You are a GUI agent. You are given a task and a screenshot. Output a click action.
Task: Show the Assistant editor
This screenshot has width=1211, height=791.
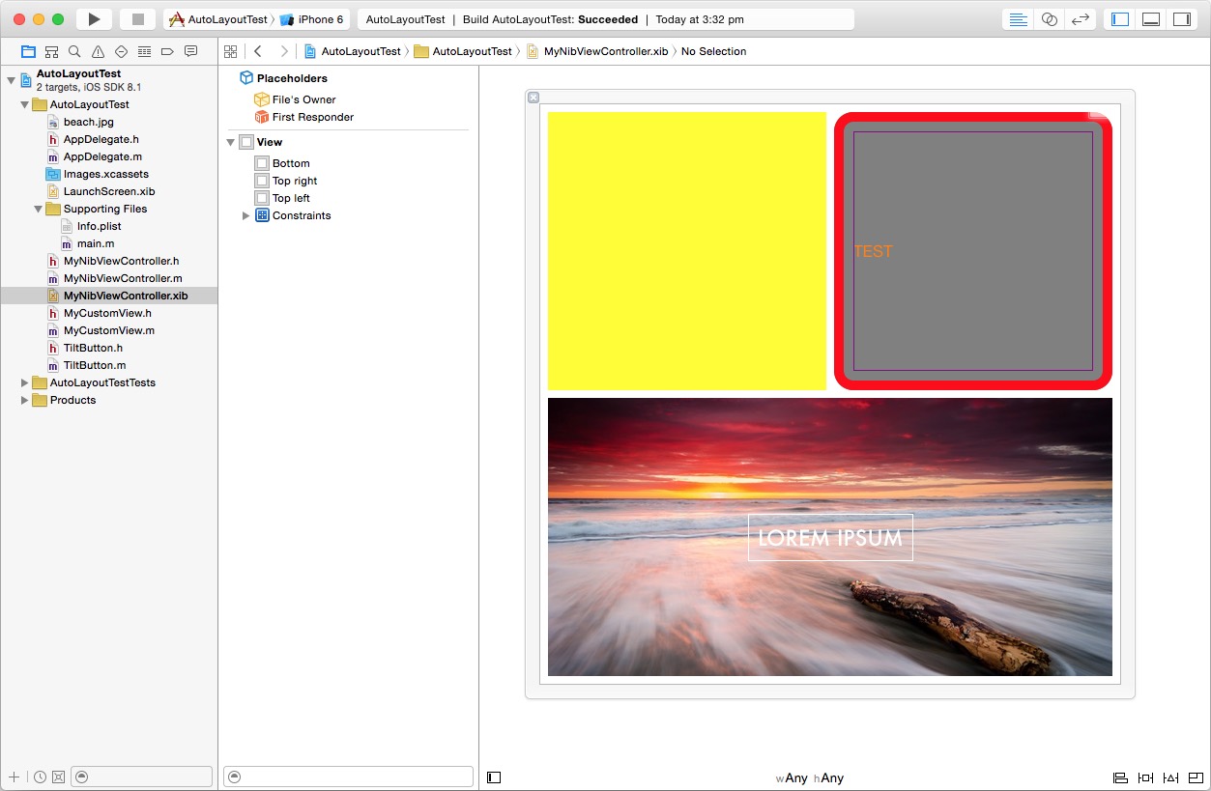click(1049, 19)
